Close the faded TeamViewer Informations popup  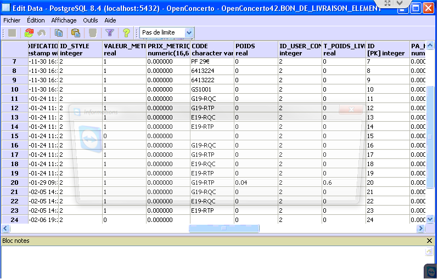351,110
